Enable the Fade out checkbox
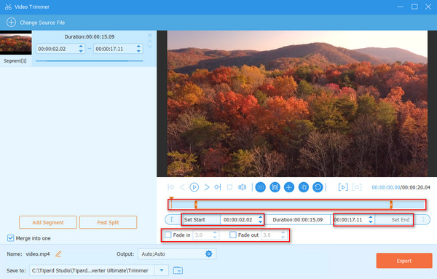The width and height of the screenshot is (437, 279). (233, 235)
